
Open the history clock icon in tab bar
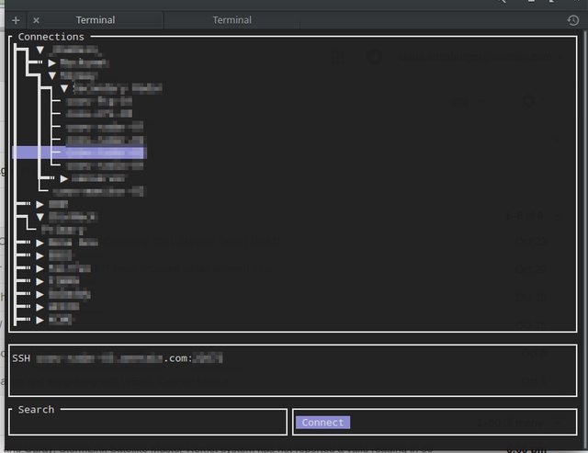[x=572, y=20]
